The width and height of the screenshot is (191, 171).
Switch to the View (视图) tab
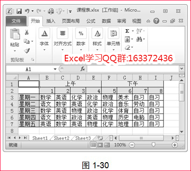[136, 21]
